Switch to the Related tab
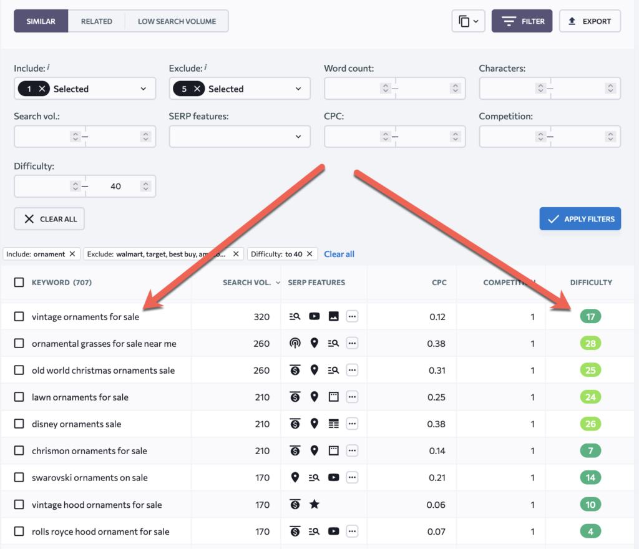 click(x=97, y=21)
